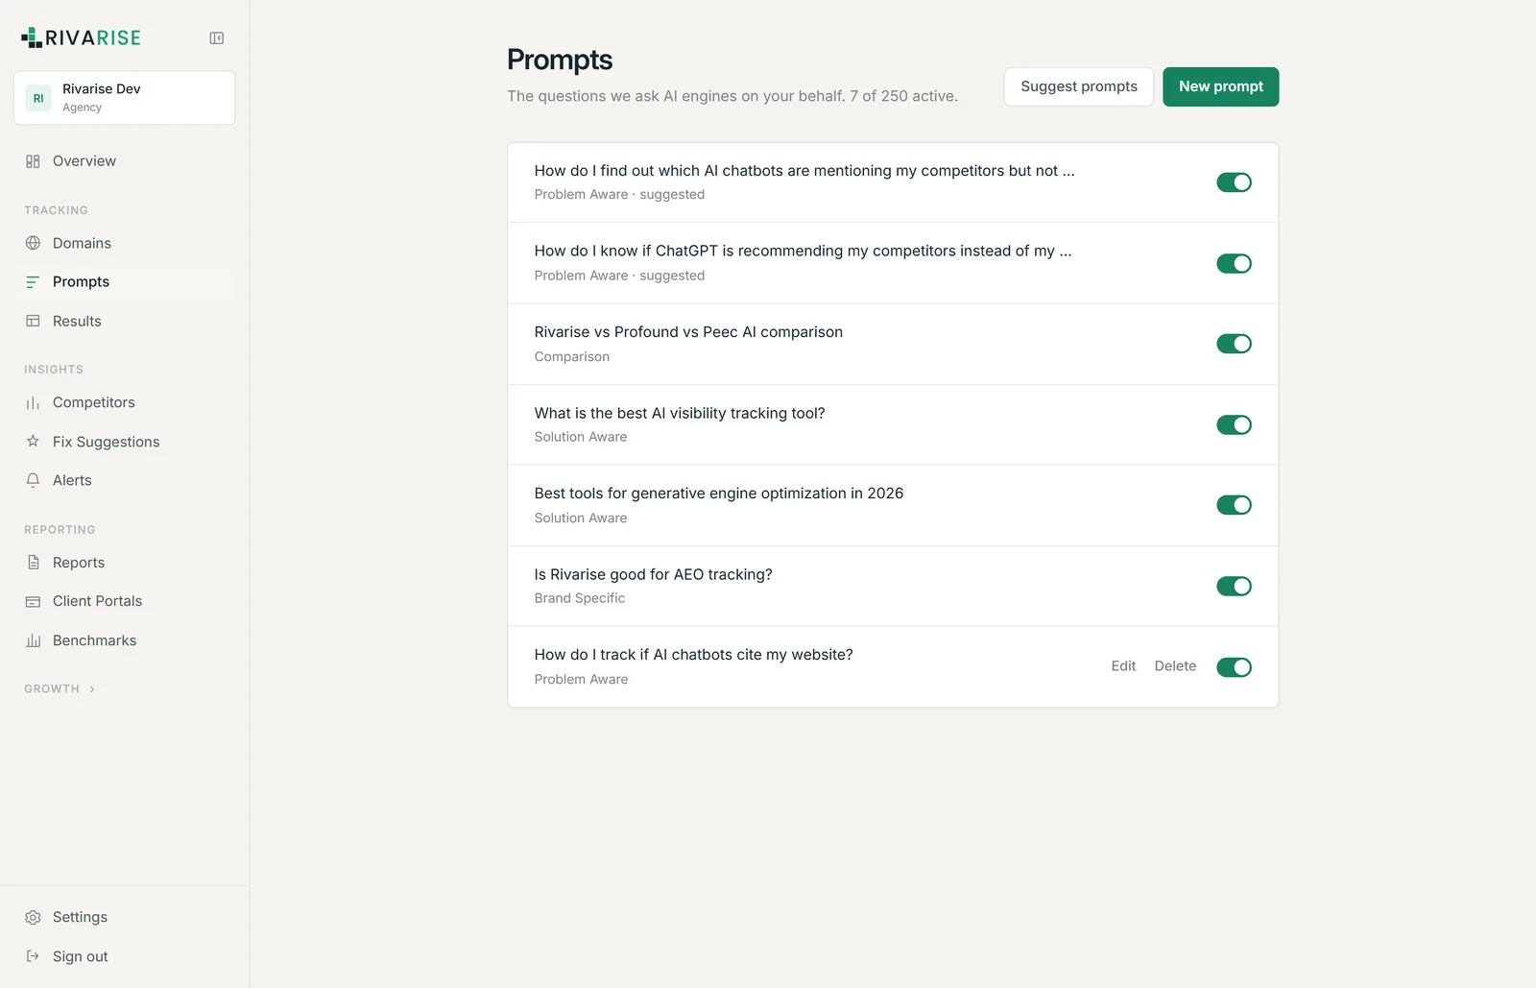Click 'Is Rivarise good for AEO tracking?' text
Image resolution: width=1536 pixels, height=988 pixels.
click(x=653, y=574)
